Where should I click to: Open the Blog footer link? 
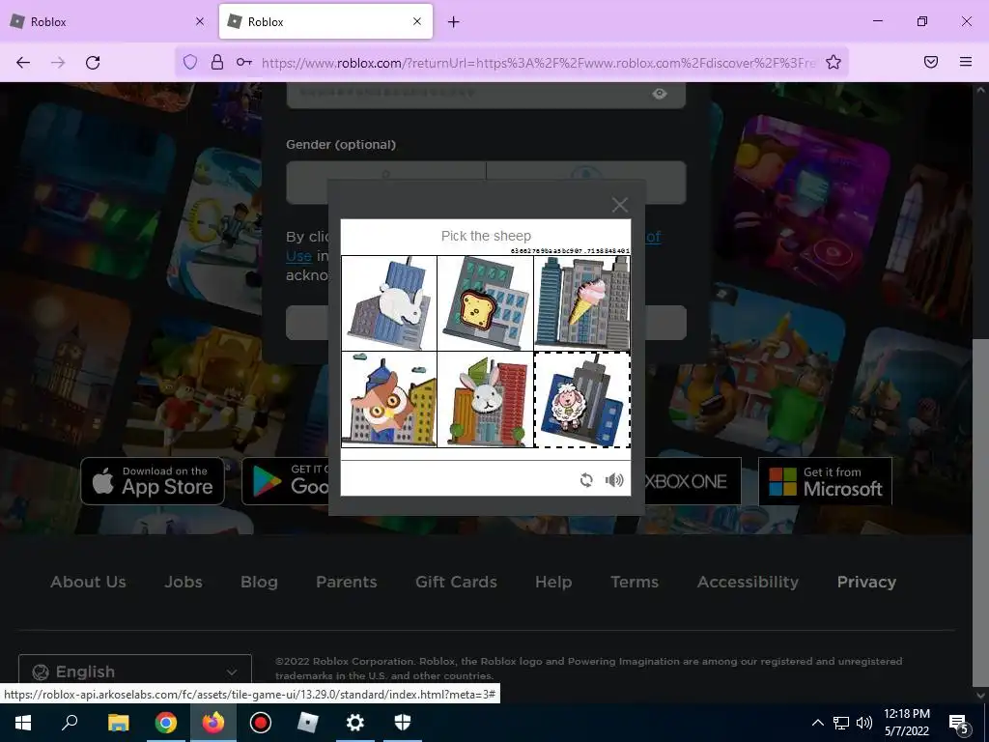(x=259, y=582)
